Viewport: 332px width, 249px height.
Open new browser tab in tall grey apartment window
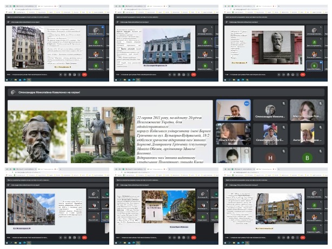point(61,6)
